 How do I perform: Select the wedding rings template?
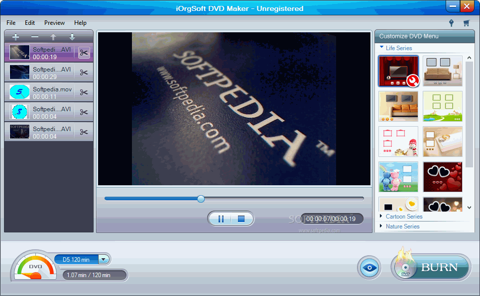443,142
